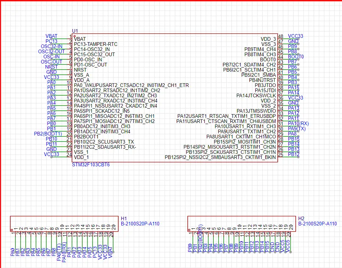Select the H1 header designator
342x268 pixels.
(124, 218)
